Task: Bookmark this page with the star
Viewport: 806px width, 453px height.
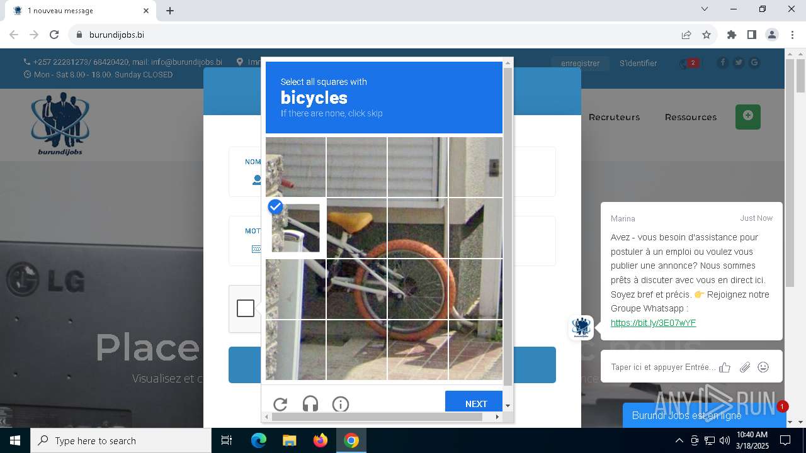Action: [707, 35]
